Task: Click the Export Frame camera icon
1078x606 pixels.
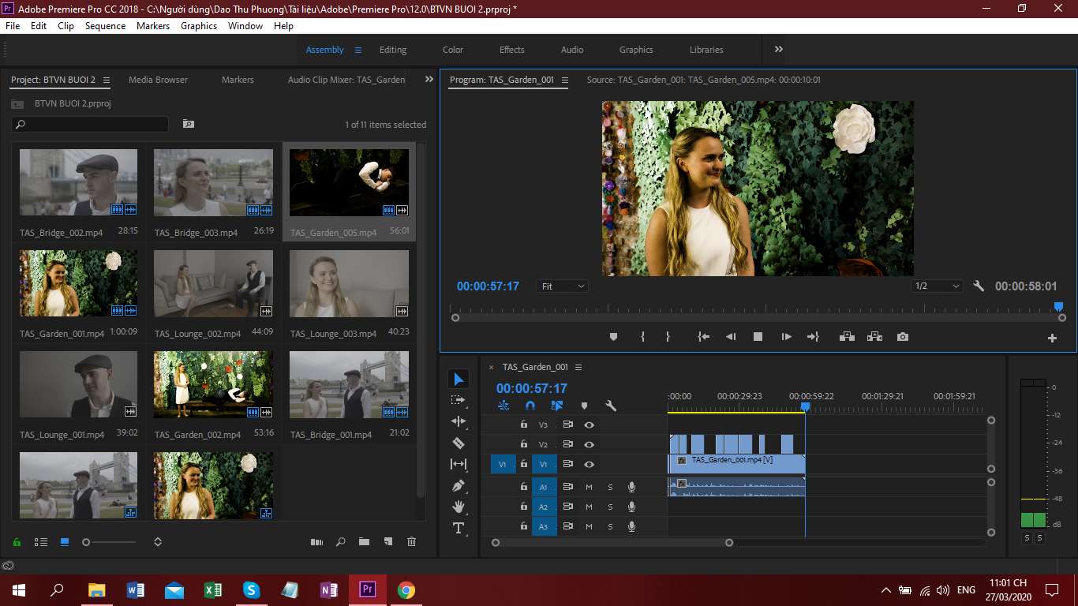Action: (903, 337)
